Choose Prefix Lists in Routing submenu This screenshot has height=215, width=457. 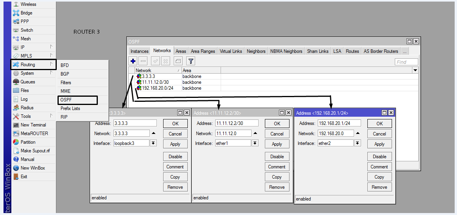pyautogui.click(x=70, y=108)
